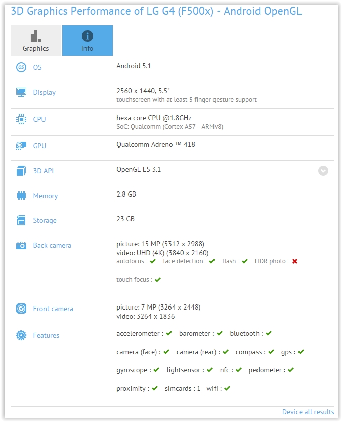Viewport: 342px width, 422px height.
Task: Click the compass check mark
Action: click(271, 352)
